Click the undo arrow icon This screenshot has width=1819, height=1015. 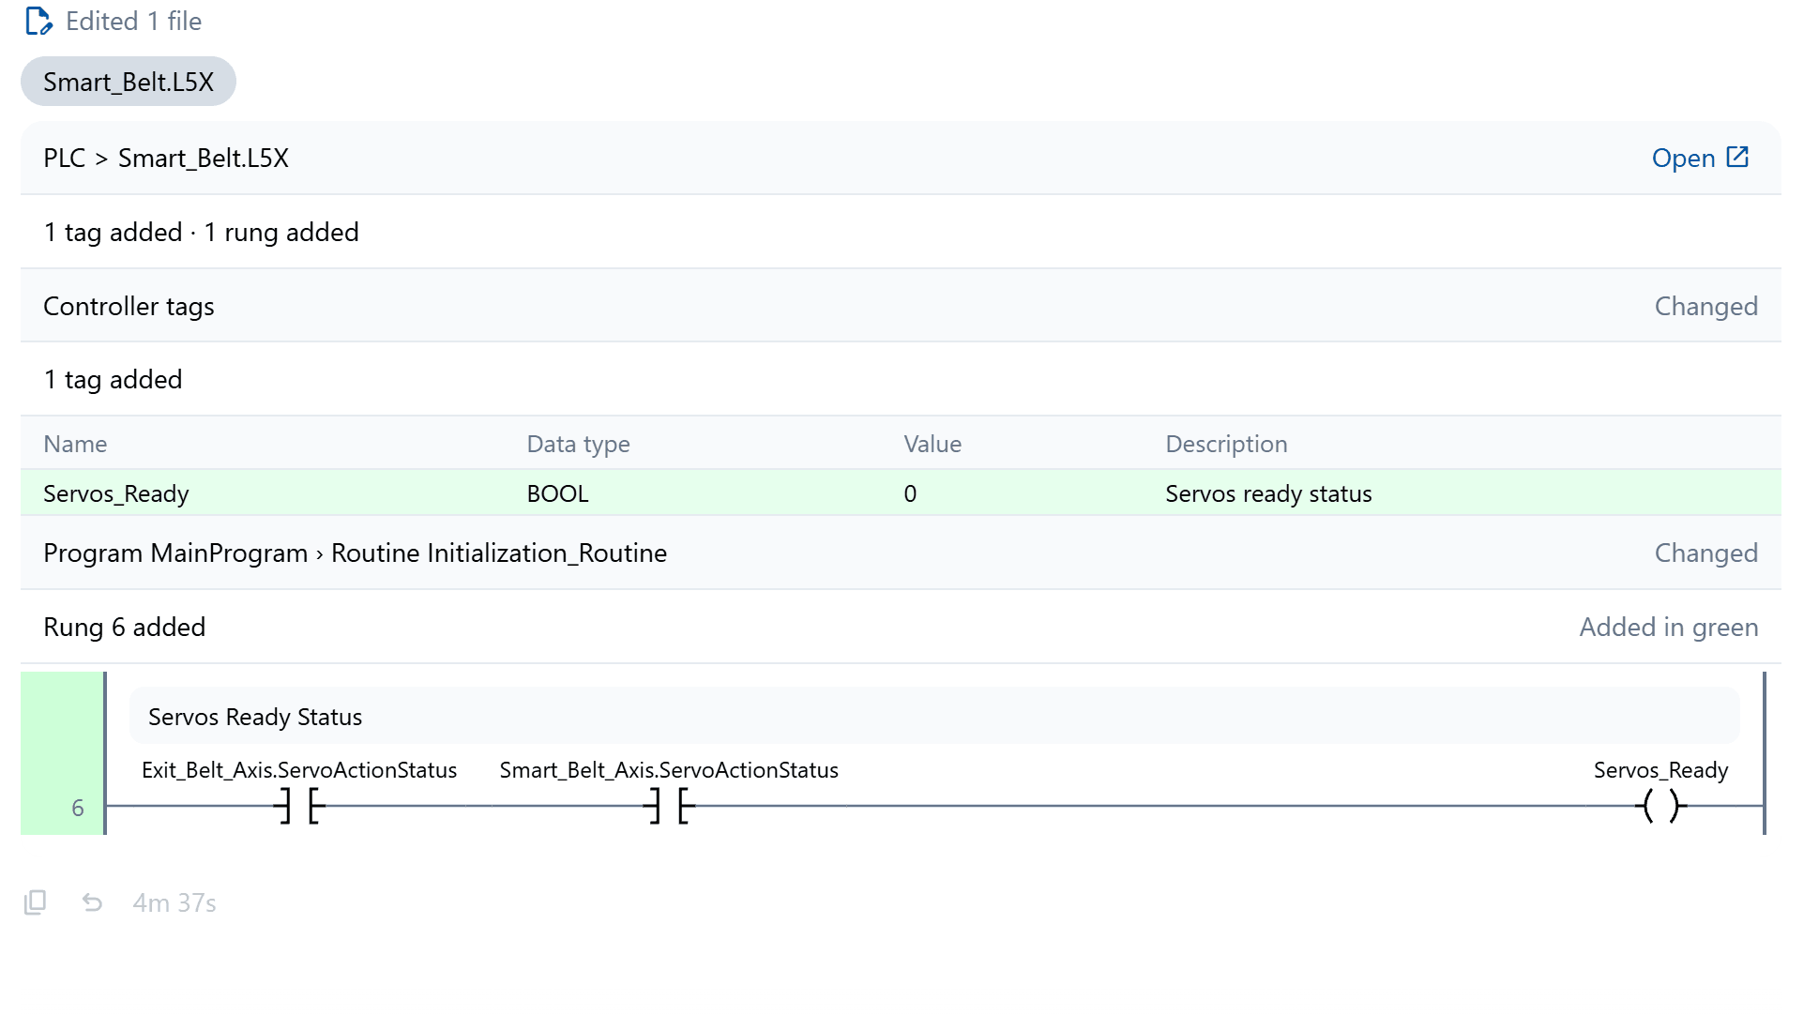(92, 902)
